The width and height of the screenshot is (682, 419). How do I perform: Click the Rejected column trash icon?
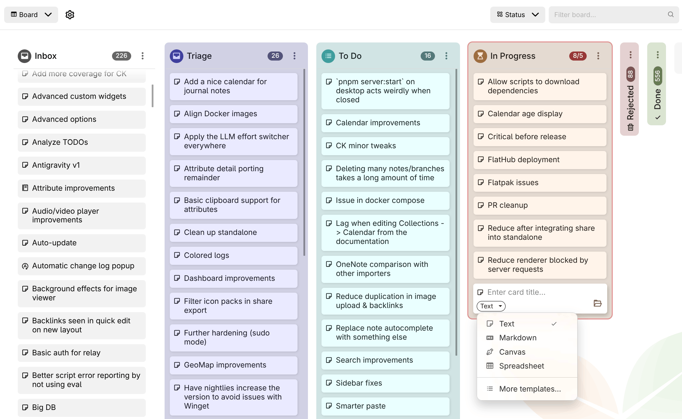pyautogui.click(x=630, y=128)
